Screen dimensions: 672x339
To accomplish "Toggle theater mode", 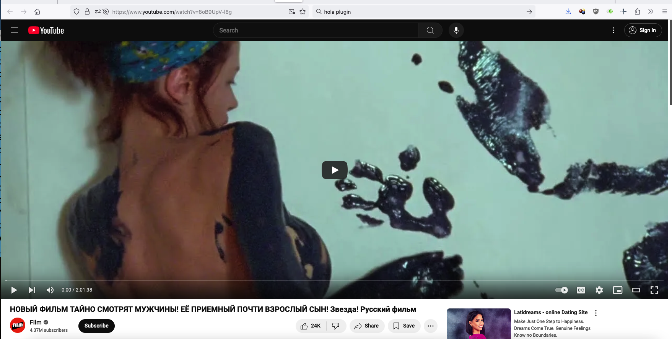I will tap(636, 290).
